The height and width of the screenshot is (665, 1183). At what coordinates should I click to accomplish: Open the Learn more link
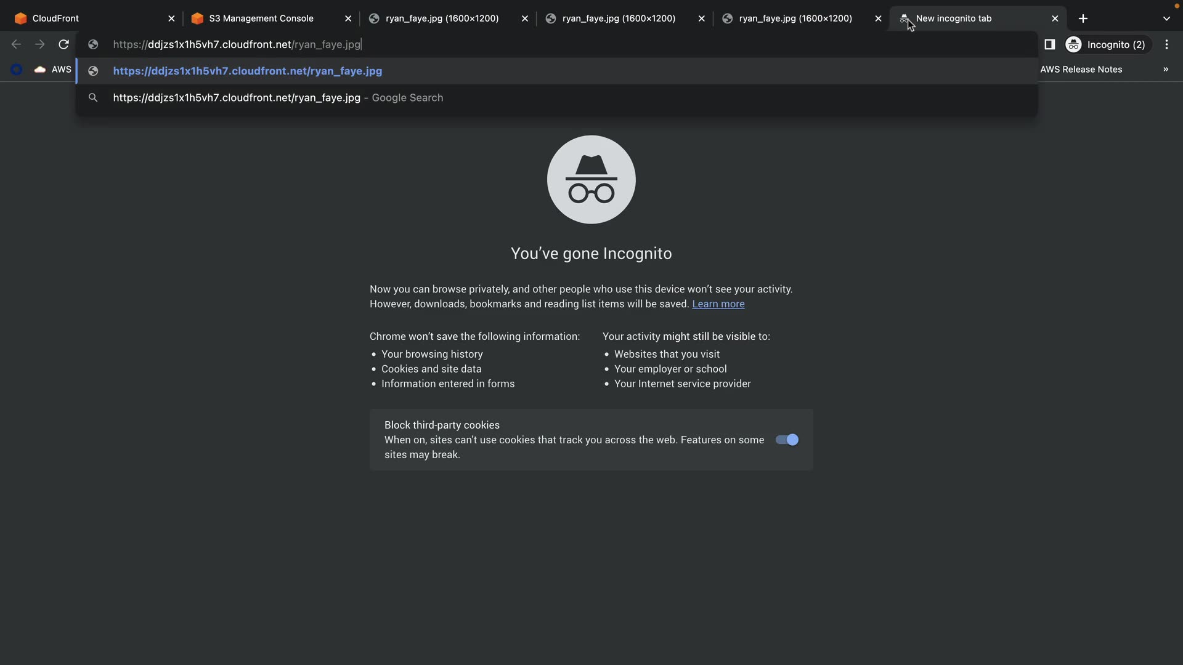coord(718,304)
